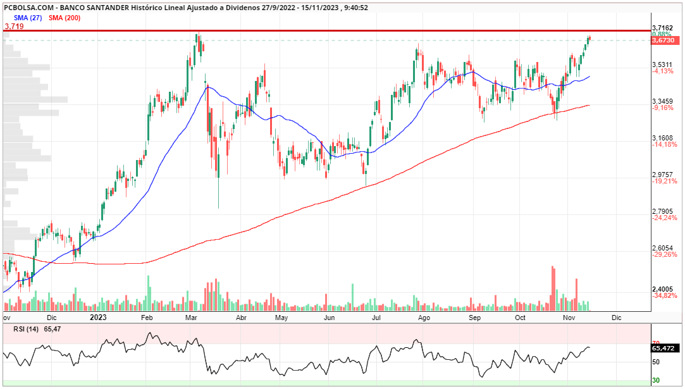Screen dimensions: 685x389
Task: Click the Sep month label on time axis
Action: 474,318
